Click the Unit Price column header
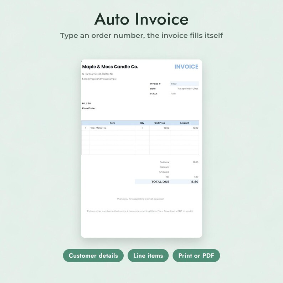 160,123
